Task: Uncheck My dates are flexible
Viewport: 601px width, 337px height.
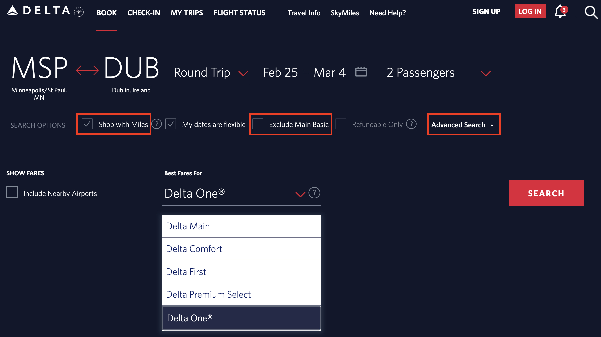Action: coord(171,124)
